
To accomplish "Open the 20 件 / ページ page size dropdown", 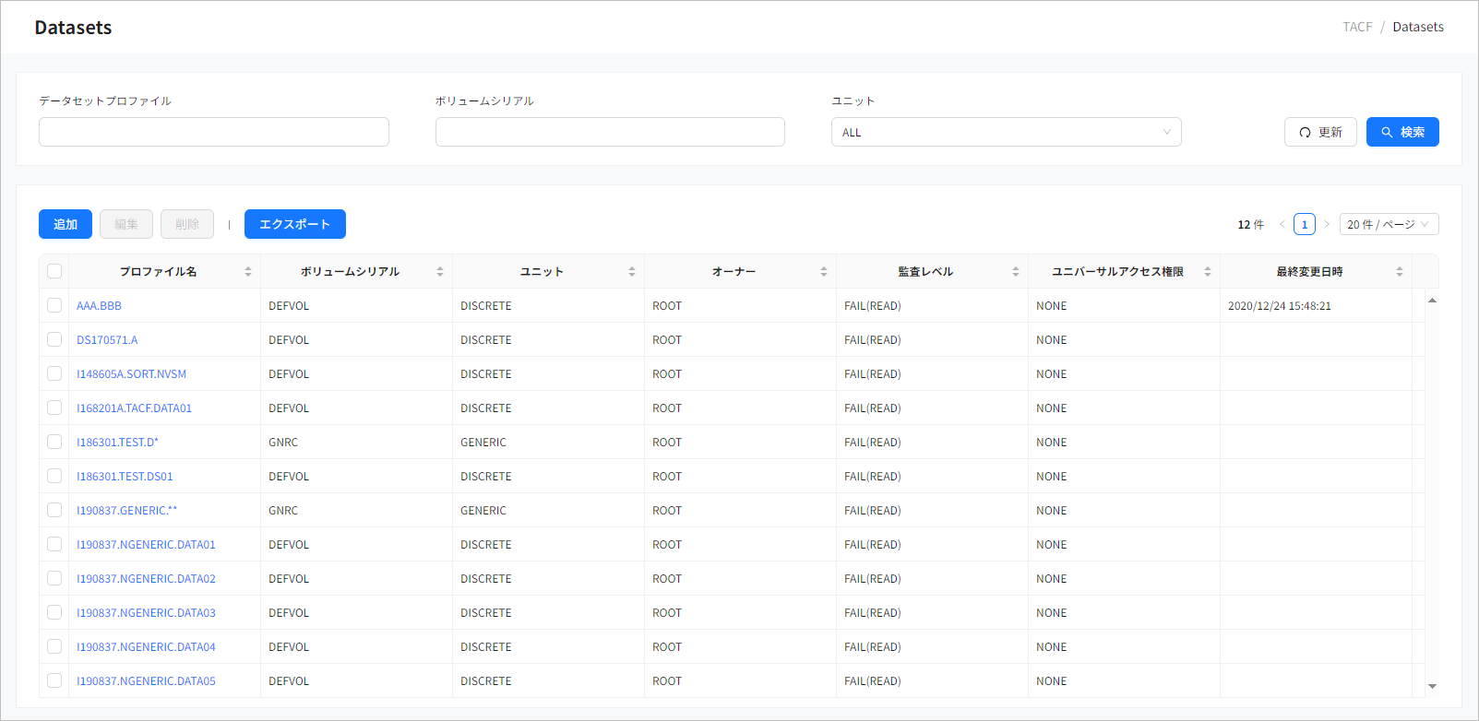I will coord(1389,224).
